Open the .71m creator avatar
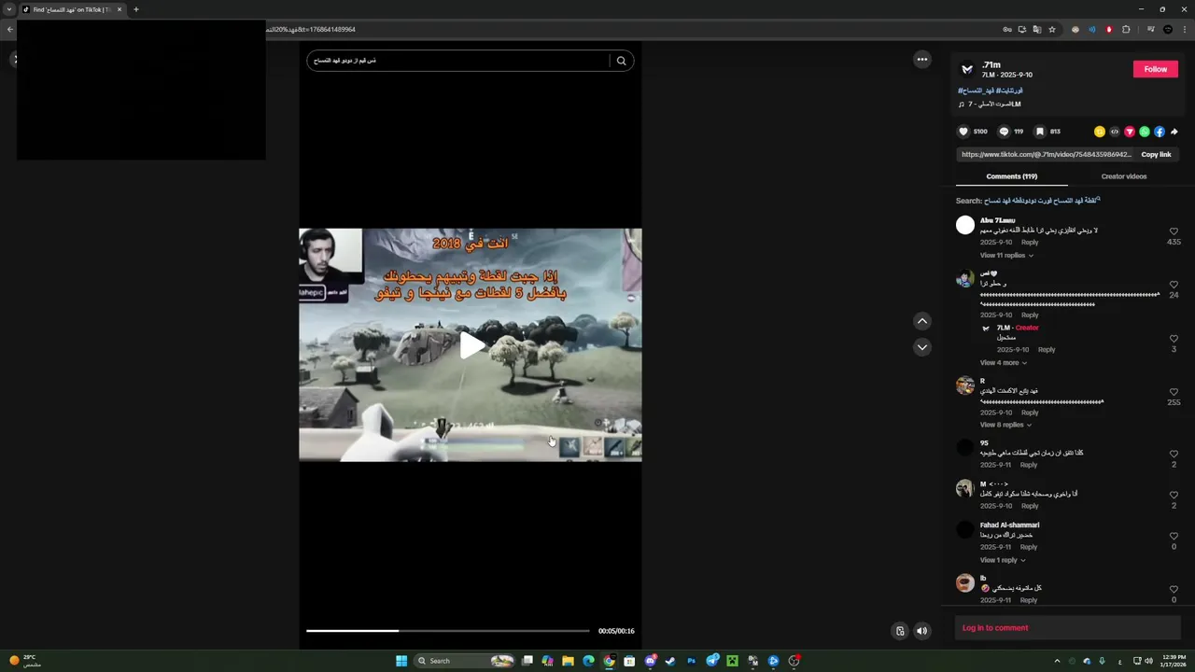1195x672 pixels. 967,70
